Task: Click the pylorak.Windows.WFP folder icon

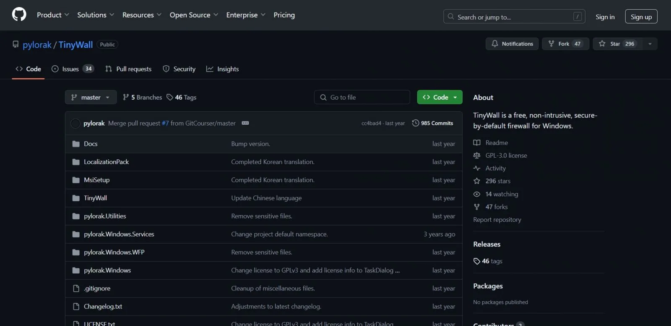Action: [x=76, y=252]
